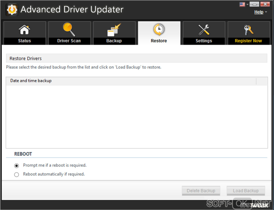
Task: Open the Settings tab label
Action: click(204, 41)
